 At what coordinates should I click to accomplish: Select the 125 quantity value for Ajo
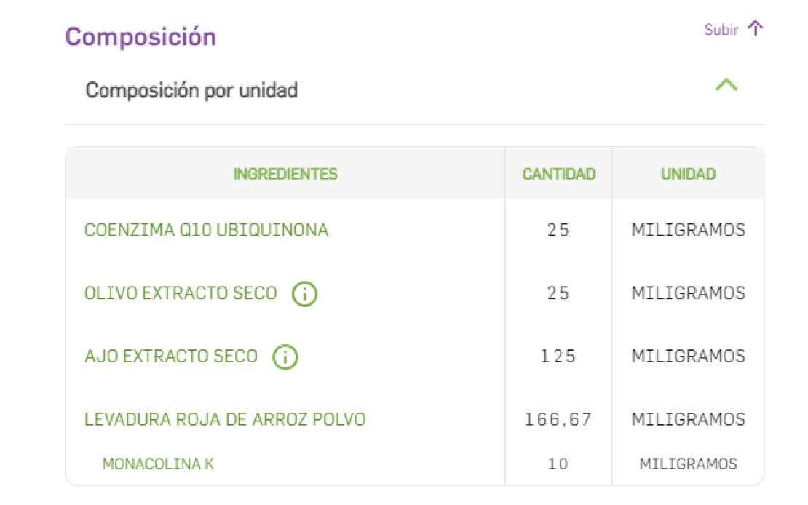tap(558, 357)
